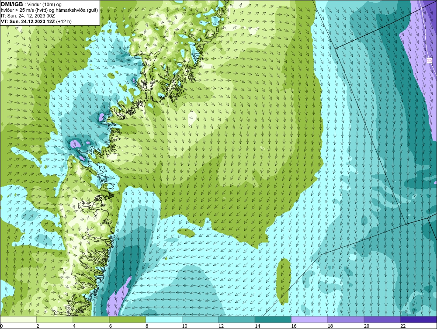Click the legend label '0'

pyautogui.click(x=1, y=326)
